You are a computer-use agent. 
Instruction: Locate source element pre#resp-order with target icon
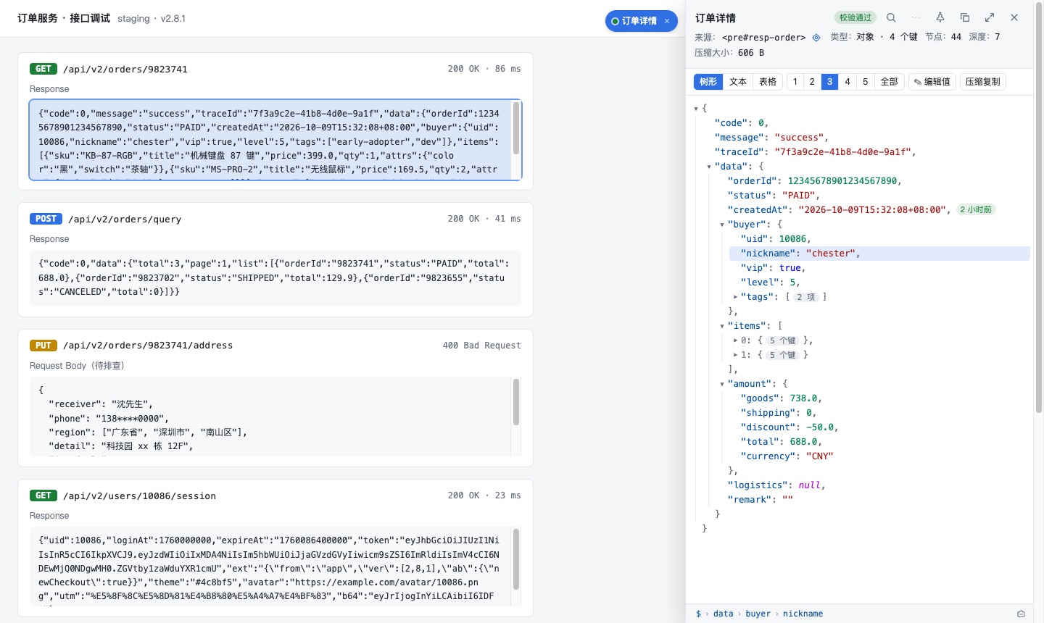click(x=816, y=38)
